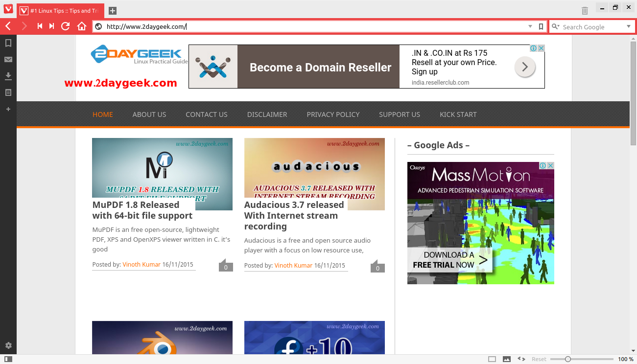
Task: Click the Reload page icon
Action: pyautogui.click(x=65, y=26)
